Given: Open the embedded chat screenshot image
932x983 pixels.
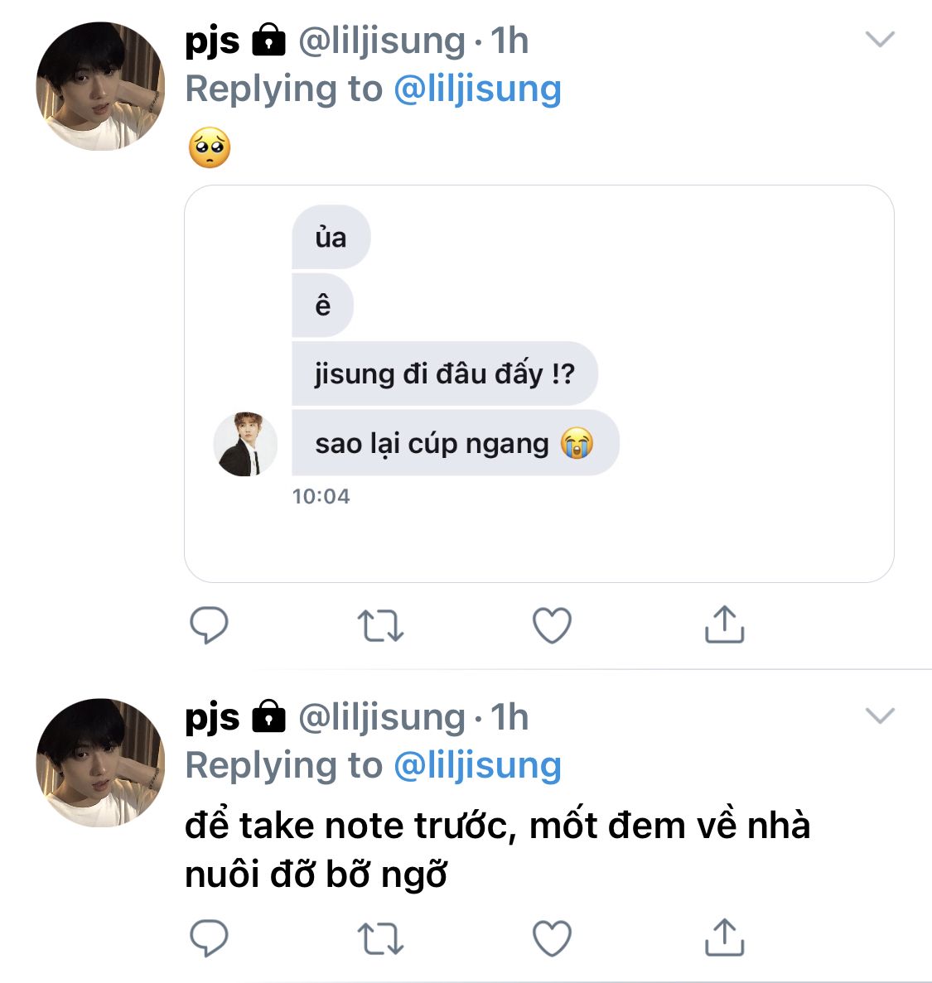Looking at the screenshot, I should pos(538,383).
